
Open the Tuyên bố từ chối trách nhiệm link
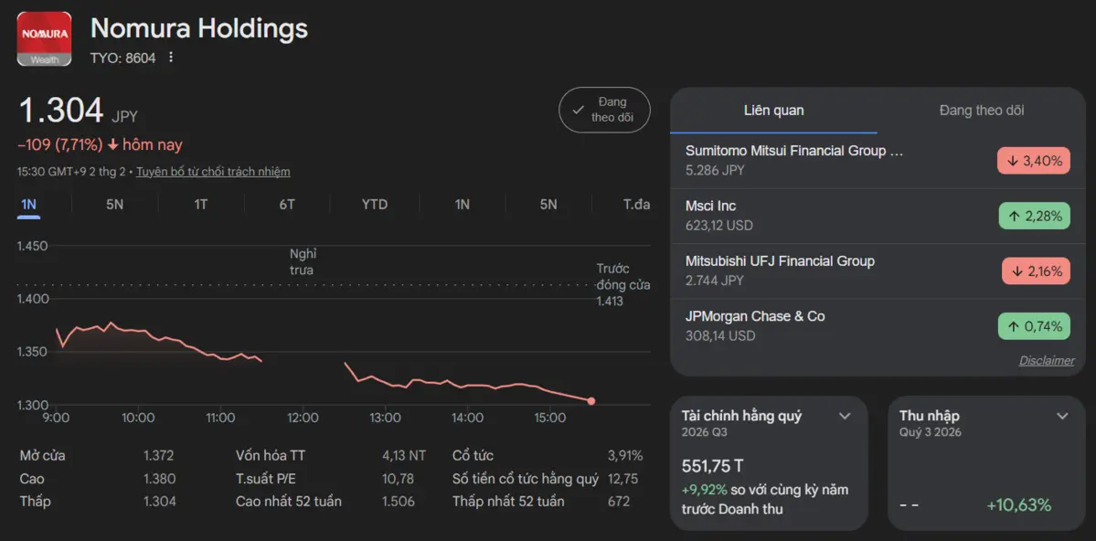[x=213, y=172]
